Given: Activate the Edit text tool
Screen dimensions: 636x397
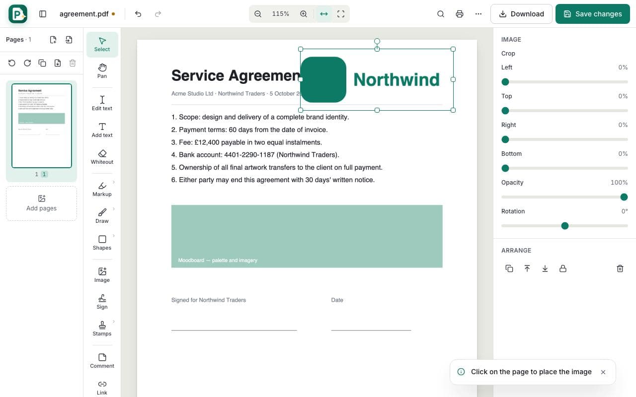Looking at the screenshot, I should [x=102, y=103].
